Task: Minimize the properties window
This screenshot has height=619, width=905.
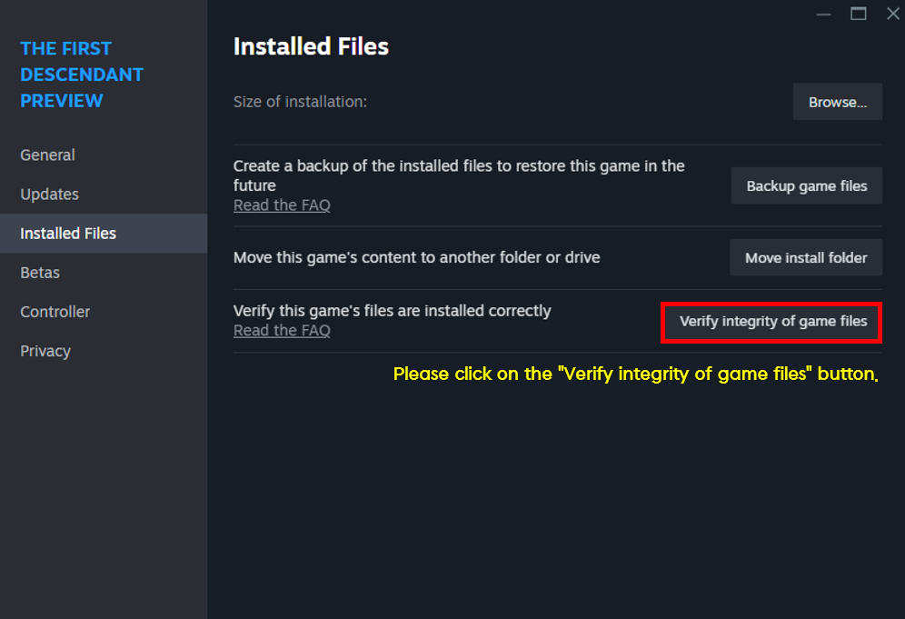Action: click(823, 15)
